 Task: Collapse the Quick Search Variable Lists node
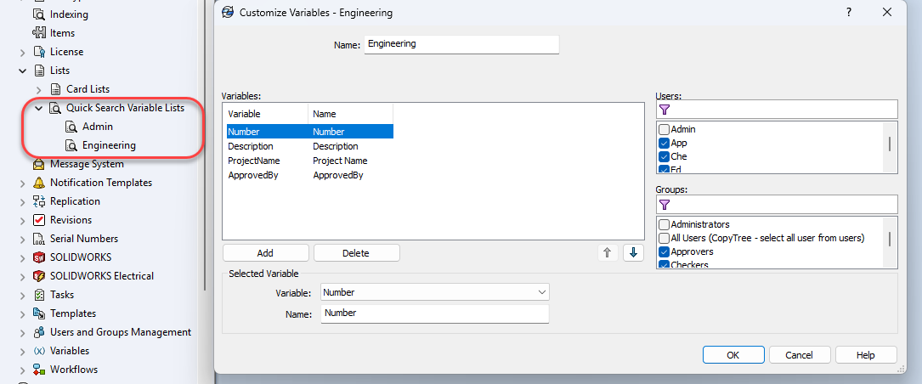point(39,108)
